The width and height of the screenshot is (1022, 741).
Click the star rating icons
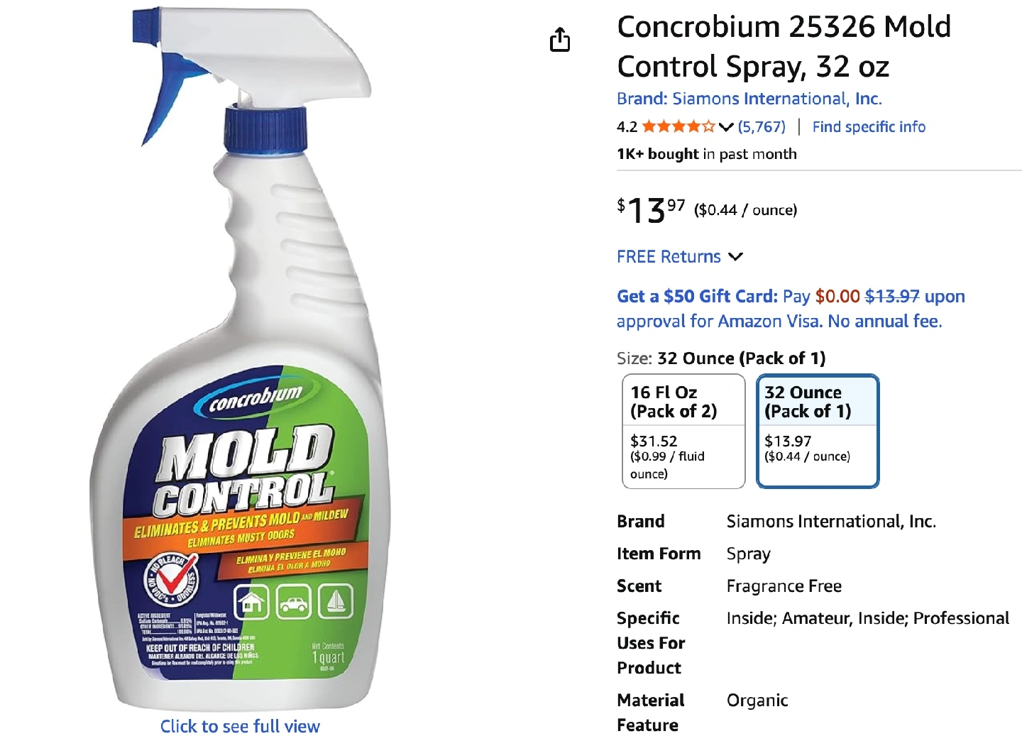point(678,127)
